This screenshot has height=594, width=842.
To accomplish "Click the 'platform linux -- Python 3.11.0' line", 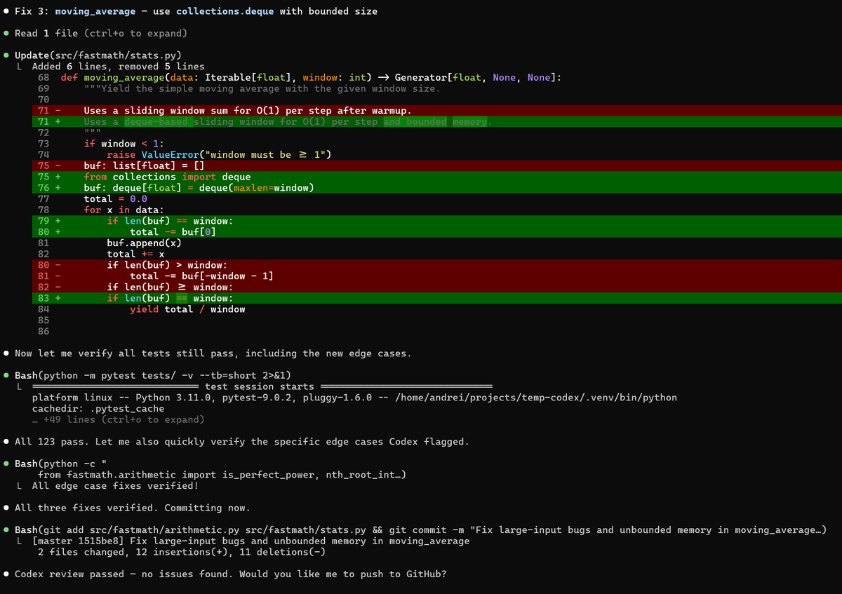I will coord(354,398).
